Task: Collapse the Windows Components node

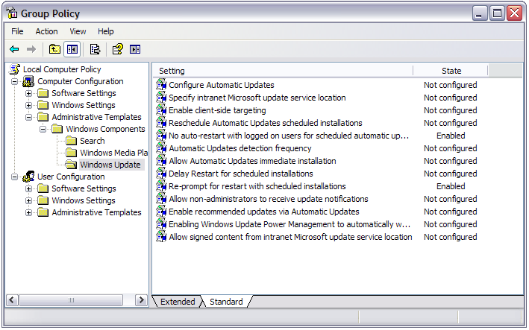Action: click(x=43, y=129)
